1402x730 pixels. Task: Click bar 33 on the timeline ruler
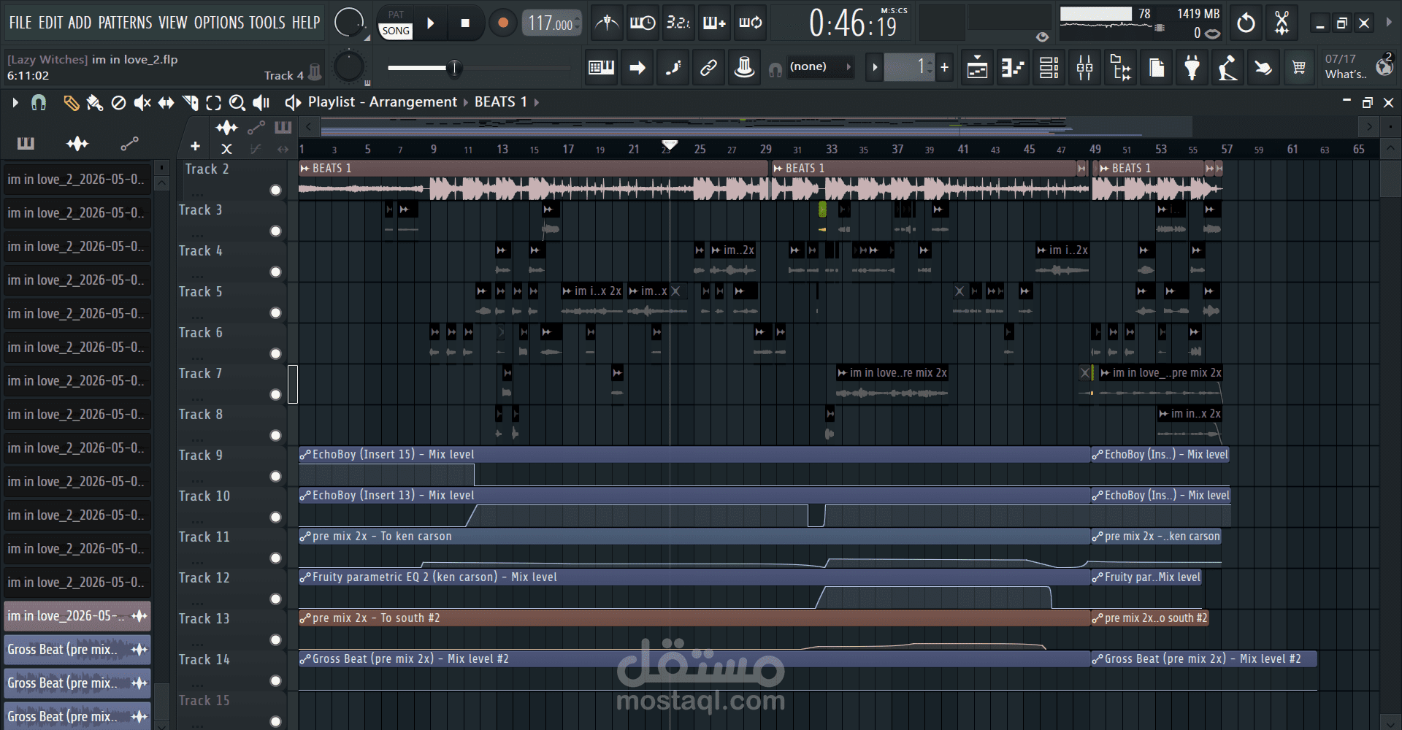(832, 149)
